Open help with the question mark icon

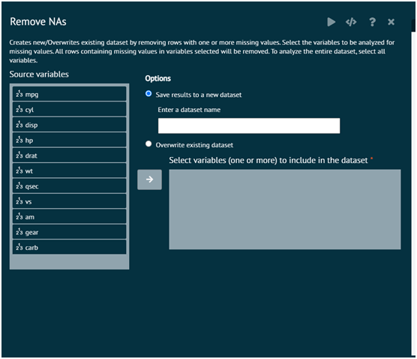pyautogui.click(x=372, y=22)
